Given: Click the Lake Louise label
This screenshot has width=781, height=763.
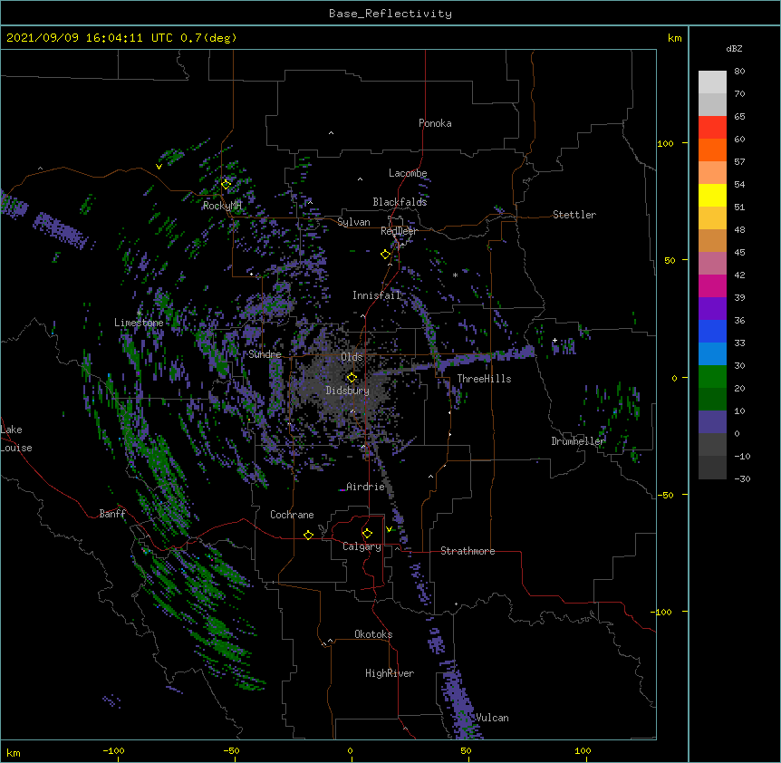Looking at the screenshot, I should (x=16, y=439).
